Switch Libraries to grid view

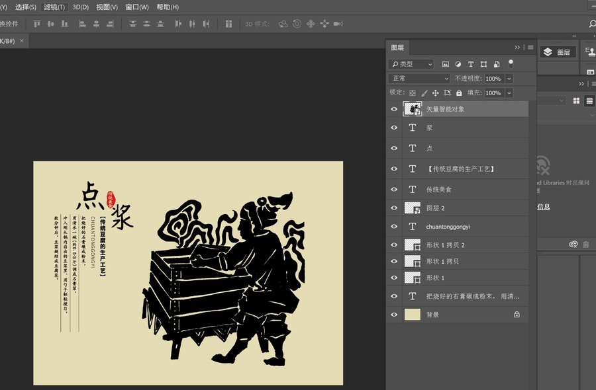577,100
